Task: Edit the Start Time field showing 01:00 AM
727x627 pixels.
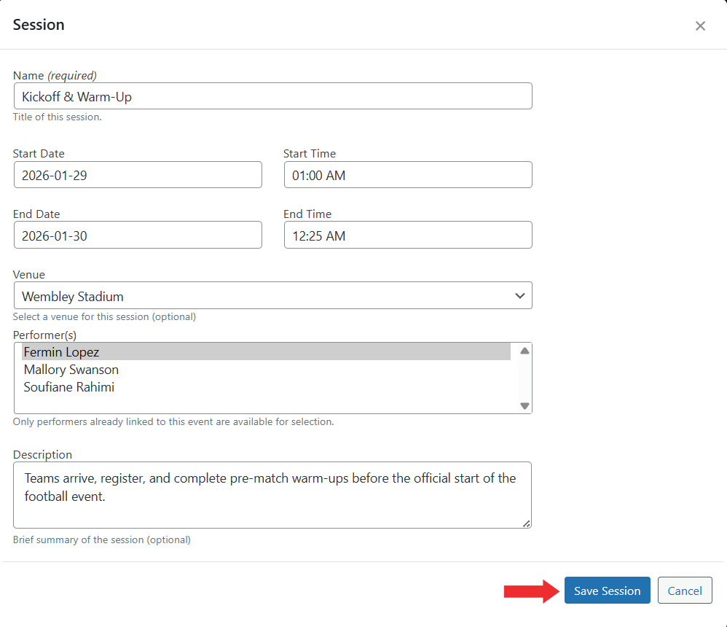Action: pyautogui.click(x=407, y=175)
